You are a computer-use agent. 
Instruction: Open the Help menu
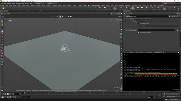[x=31, y=3]
